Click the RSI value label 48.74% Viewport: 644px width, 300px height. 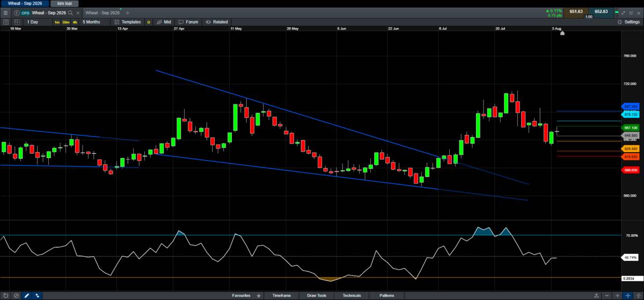click(x=630, y=257)
